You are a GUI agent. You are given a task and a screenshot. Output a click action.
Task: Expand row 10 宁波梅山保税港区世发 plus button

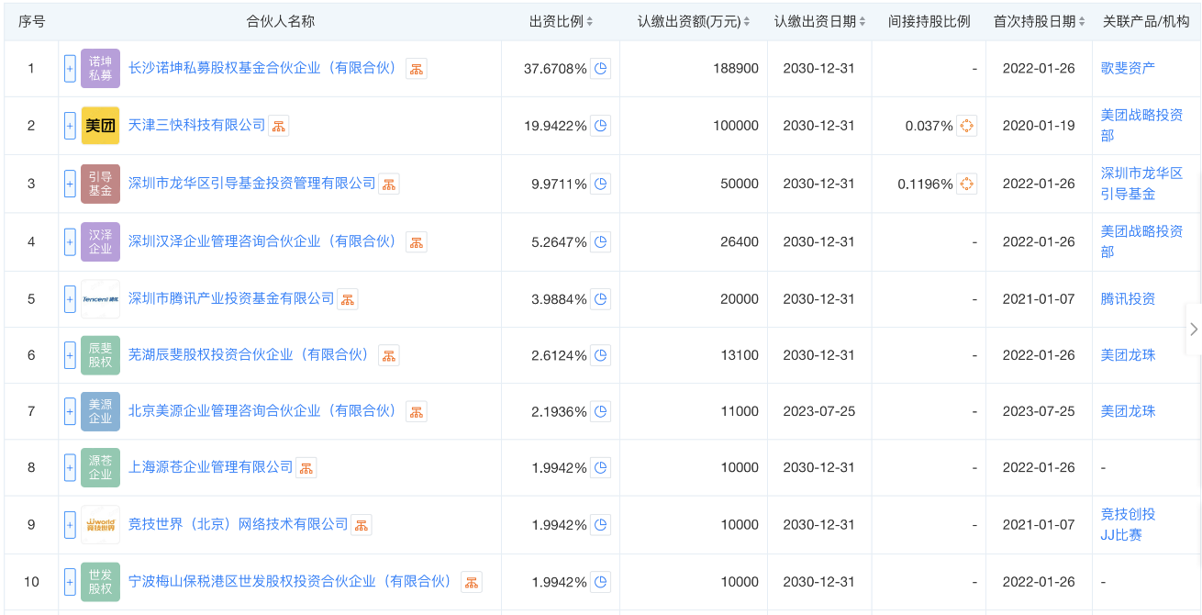(x=70, y=582)
